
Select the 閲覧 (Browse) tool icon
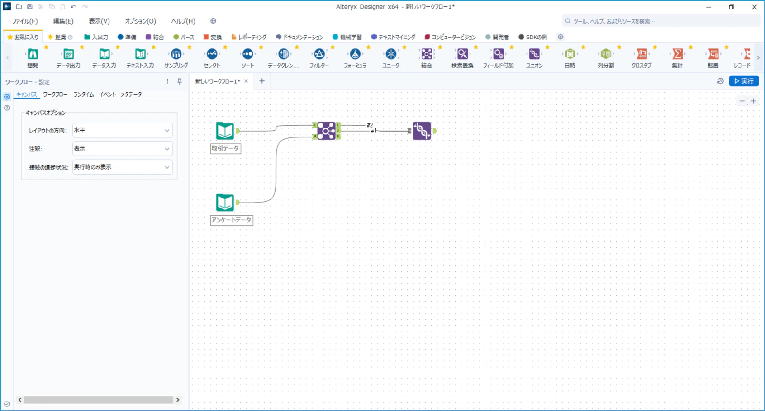33,54
